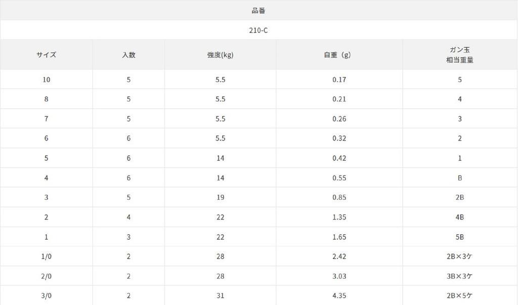Select the 2B×5ケ cell
Screen dimensions: 518x305
pos(460,296)
